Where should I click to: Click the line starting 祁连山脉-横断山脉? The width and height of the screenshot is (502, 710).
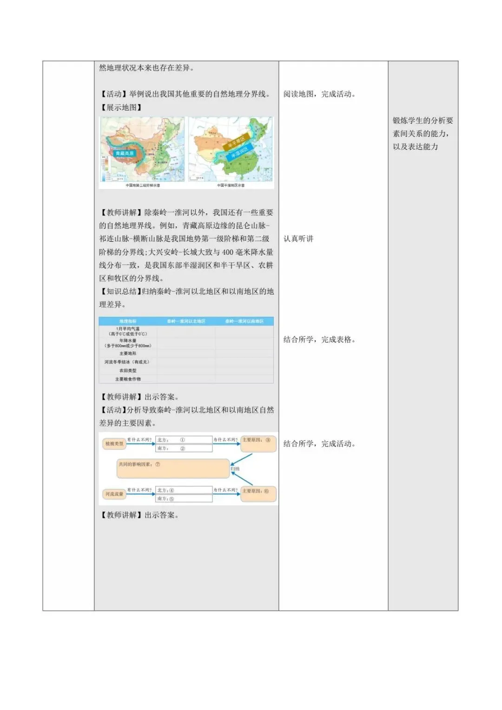point(185,239)
